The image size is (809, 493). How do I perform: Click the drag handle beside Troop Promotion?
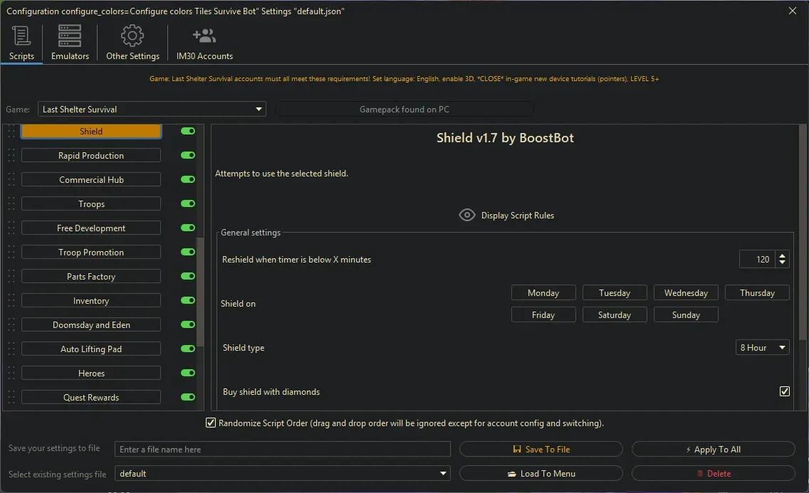pyautogui.click(x=11, y=253)
